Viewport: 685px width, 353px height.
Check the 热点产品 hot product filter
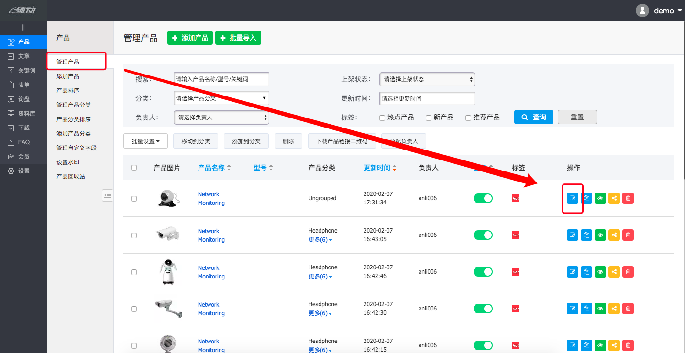tap(382, 118)
